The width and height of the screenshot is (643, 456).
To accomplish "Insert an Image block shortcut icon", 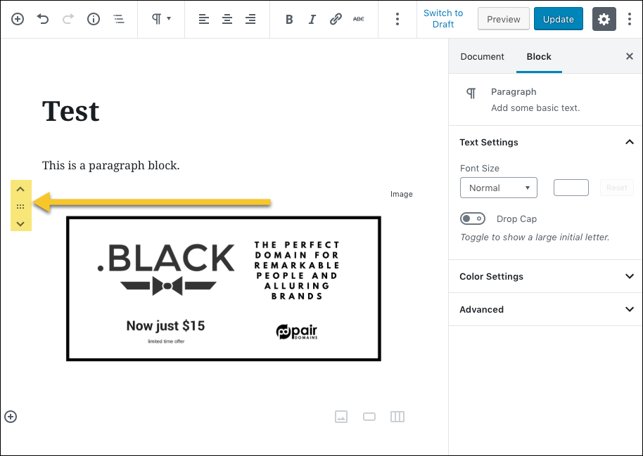I will 341,417.
